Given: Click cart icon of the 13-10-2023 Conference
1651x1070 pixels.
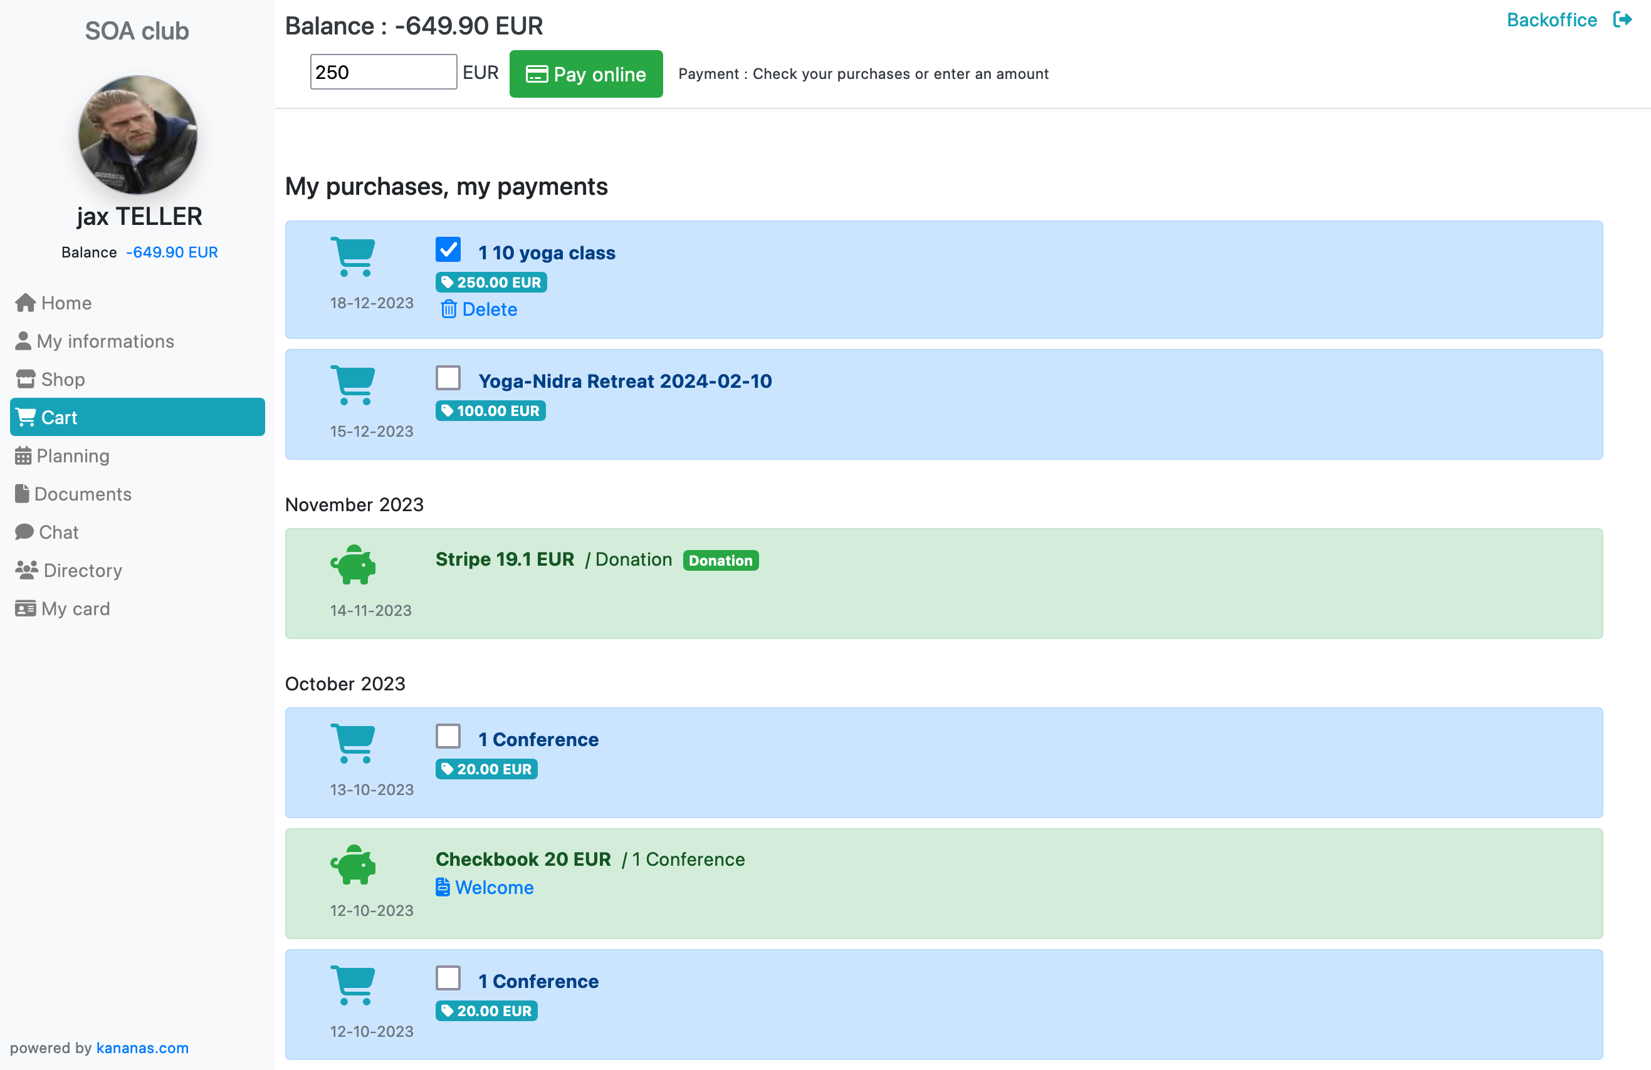Looking at the screenshot, I should click(x=353, y=744).
